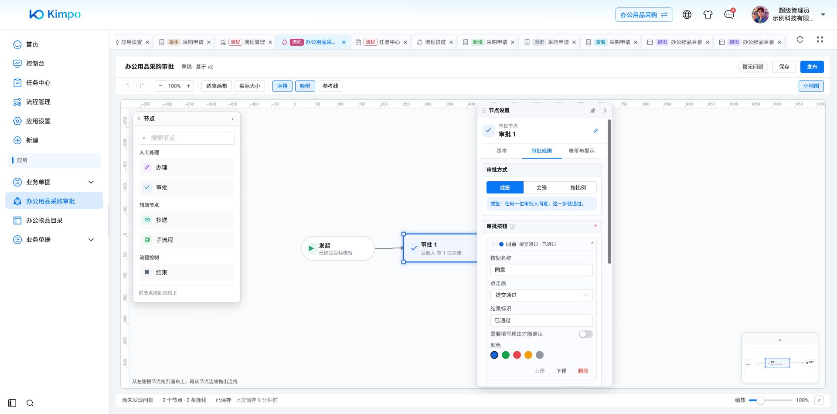This screenshot has width=837, height=414.
Task: Open search icon at sidebar bottom
Action: [x=30, y=403]
